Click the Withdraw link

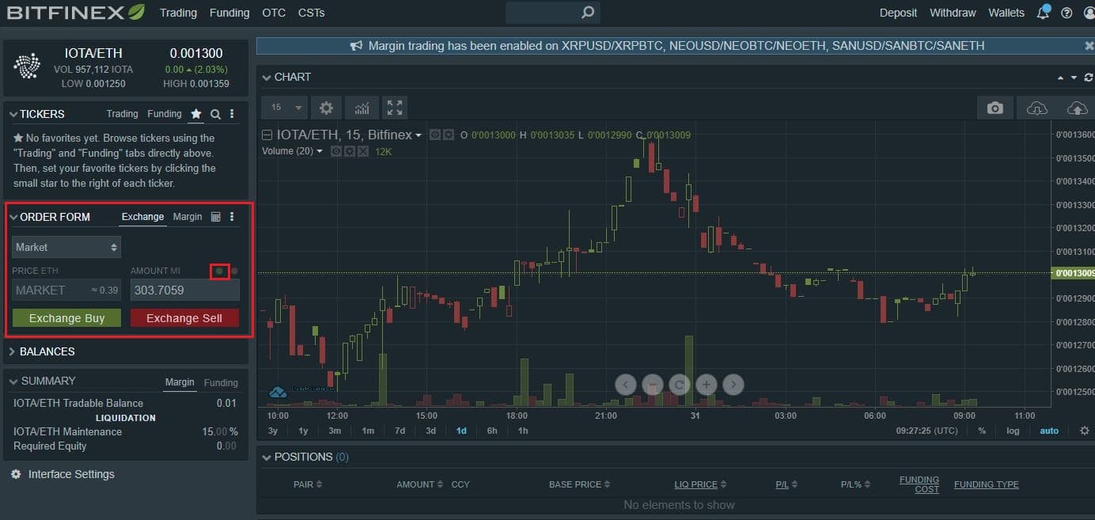coord(953,13)
